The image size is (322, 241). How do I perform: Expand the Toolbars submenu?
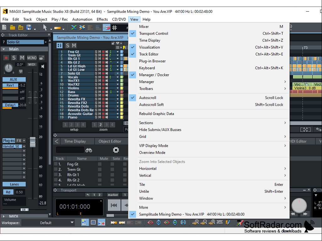[209, 88]
